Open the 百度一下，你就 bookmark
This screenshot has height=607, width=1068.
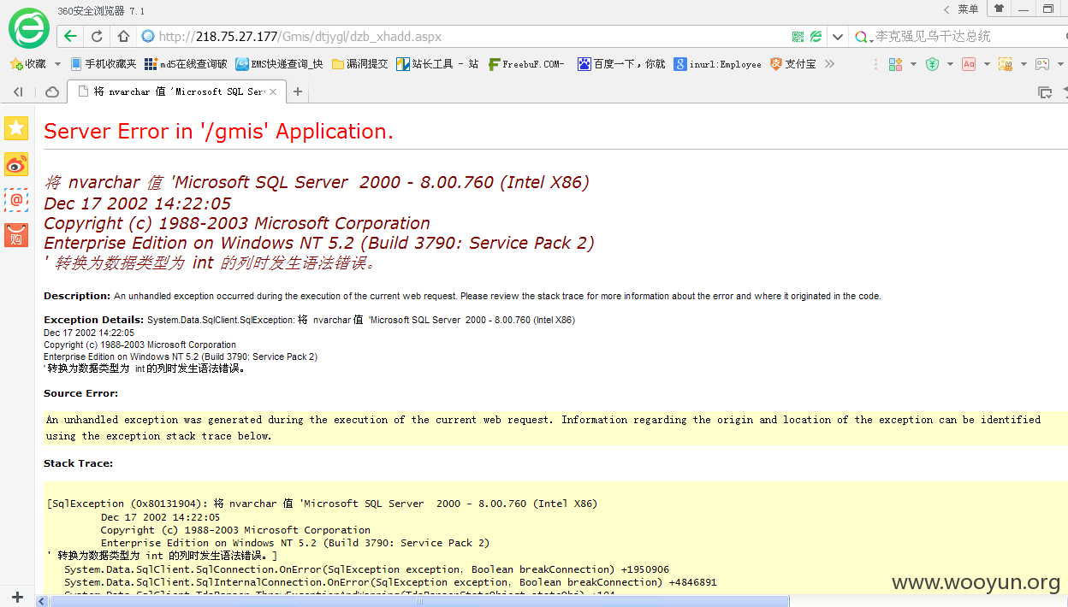click(621, 64)
